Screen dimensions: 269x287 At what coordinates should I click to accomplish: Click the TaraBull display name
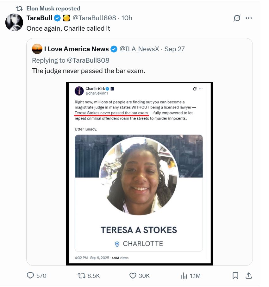coord(39,18)
